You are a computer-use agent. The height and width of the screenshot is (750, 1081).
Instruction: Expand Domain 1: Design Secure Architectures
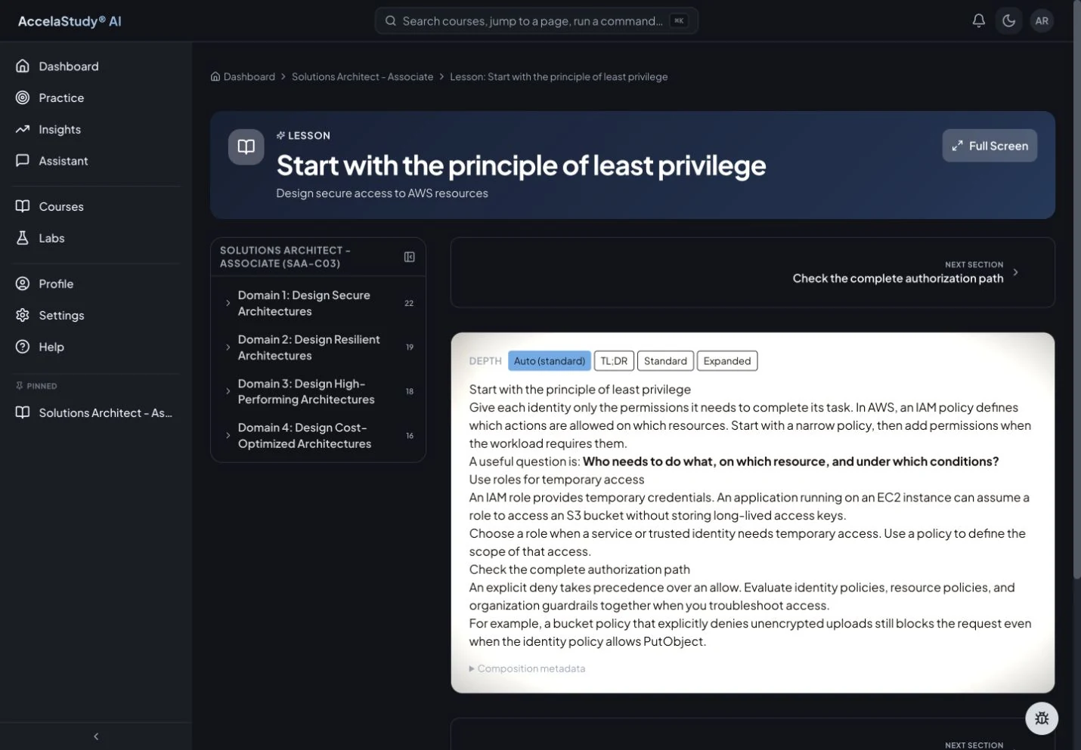coord(318,303)
